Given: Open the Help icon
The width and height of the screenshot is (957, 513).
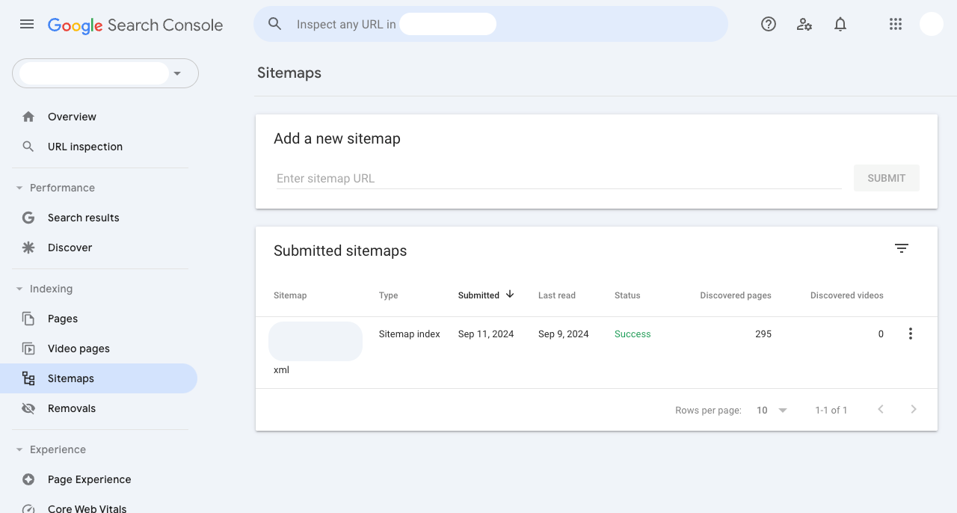Looking at the screenshot, I should (x=769, y=24).
